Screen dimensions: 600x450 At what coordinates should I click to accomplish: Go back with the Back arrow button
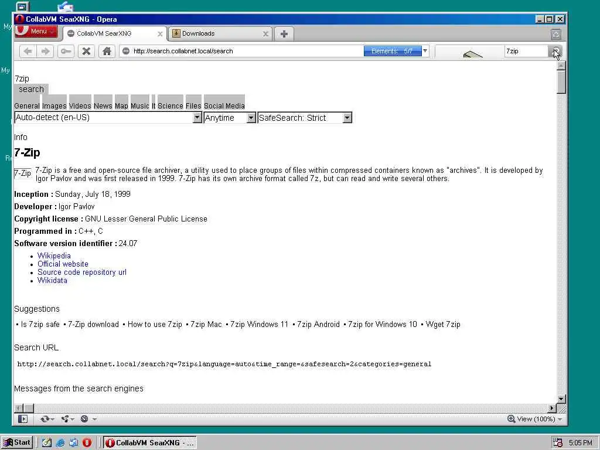click(x=28, y=51)
